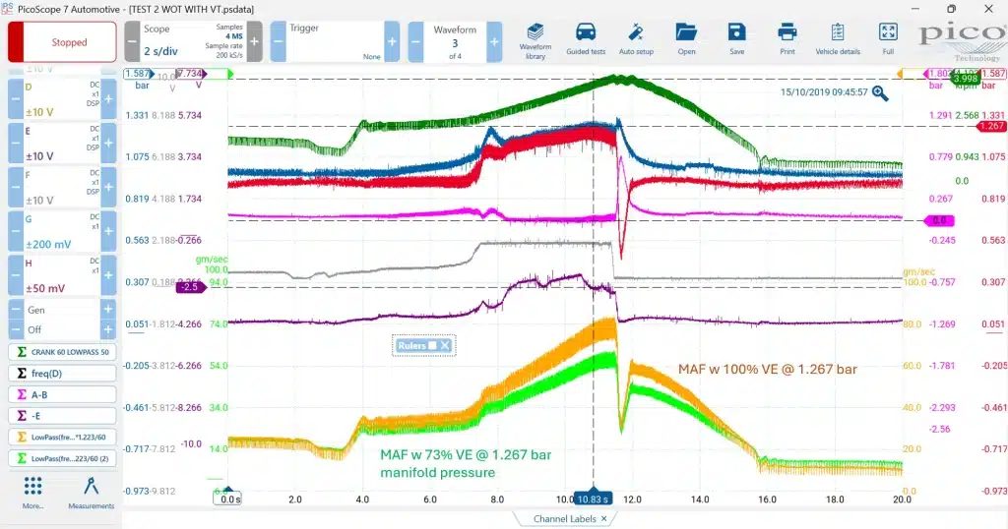Image resolution: width=1008 pixels, height=529 pixels.
Task: Click the Rulers legend label
Action: pyautogui.click(x=411, y=345)
